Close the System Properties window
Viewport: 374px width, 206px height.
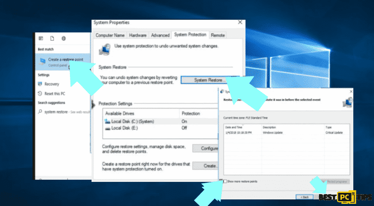[x=240, y=22]
